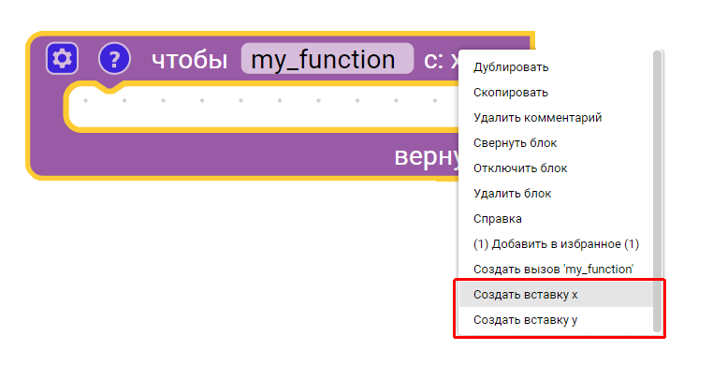Click the empty statement slot inside the block
Image resolution: width=727 pixels, height=365 pixels.
pyautogui.click(x=264, y=107)
